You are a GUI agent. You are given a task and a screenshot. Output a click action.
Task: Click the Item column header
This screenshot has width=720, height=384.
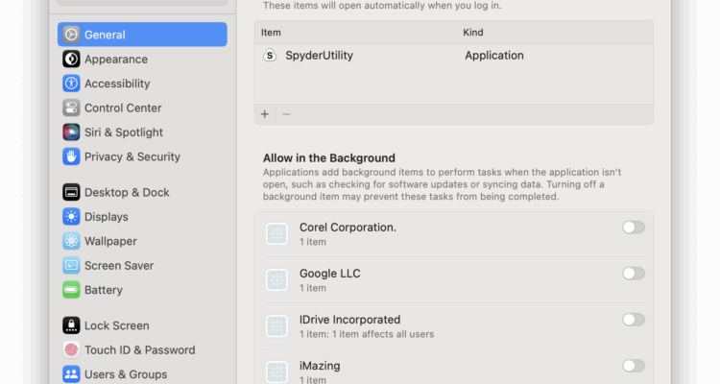pyautogui.click(x=271, y=32)
